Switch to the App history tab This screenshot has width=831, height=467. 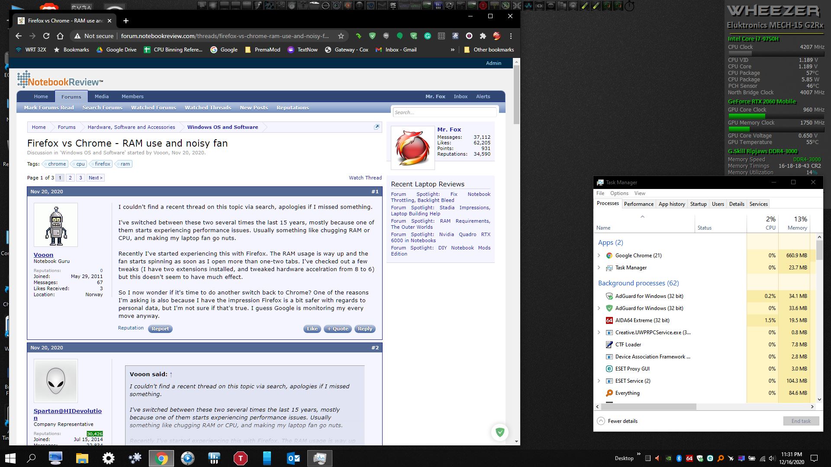coord(672,204)
